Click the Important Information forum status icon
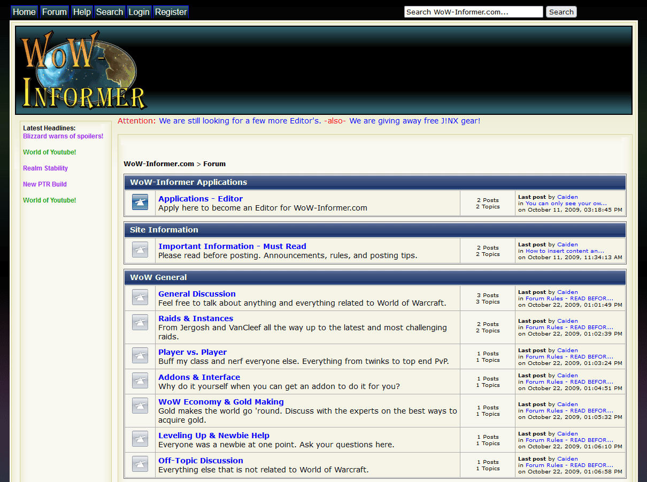 pos(140,250)
